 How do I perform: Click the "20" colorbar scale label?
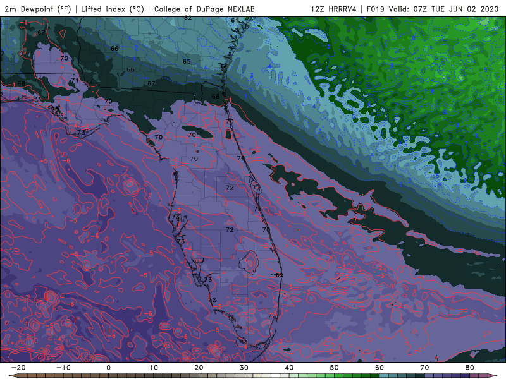tap(199, 368)
